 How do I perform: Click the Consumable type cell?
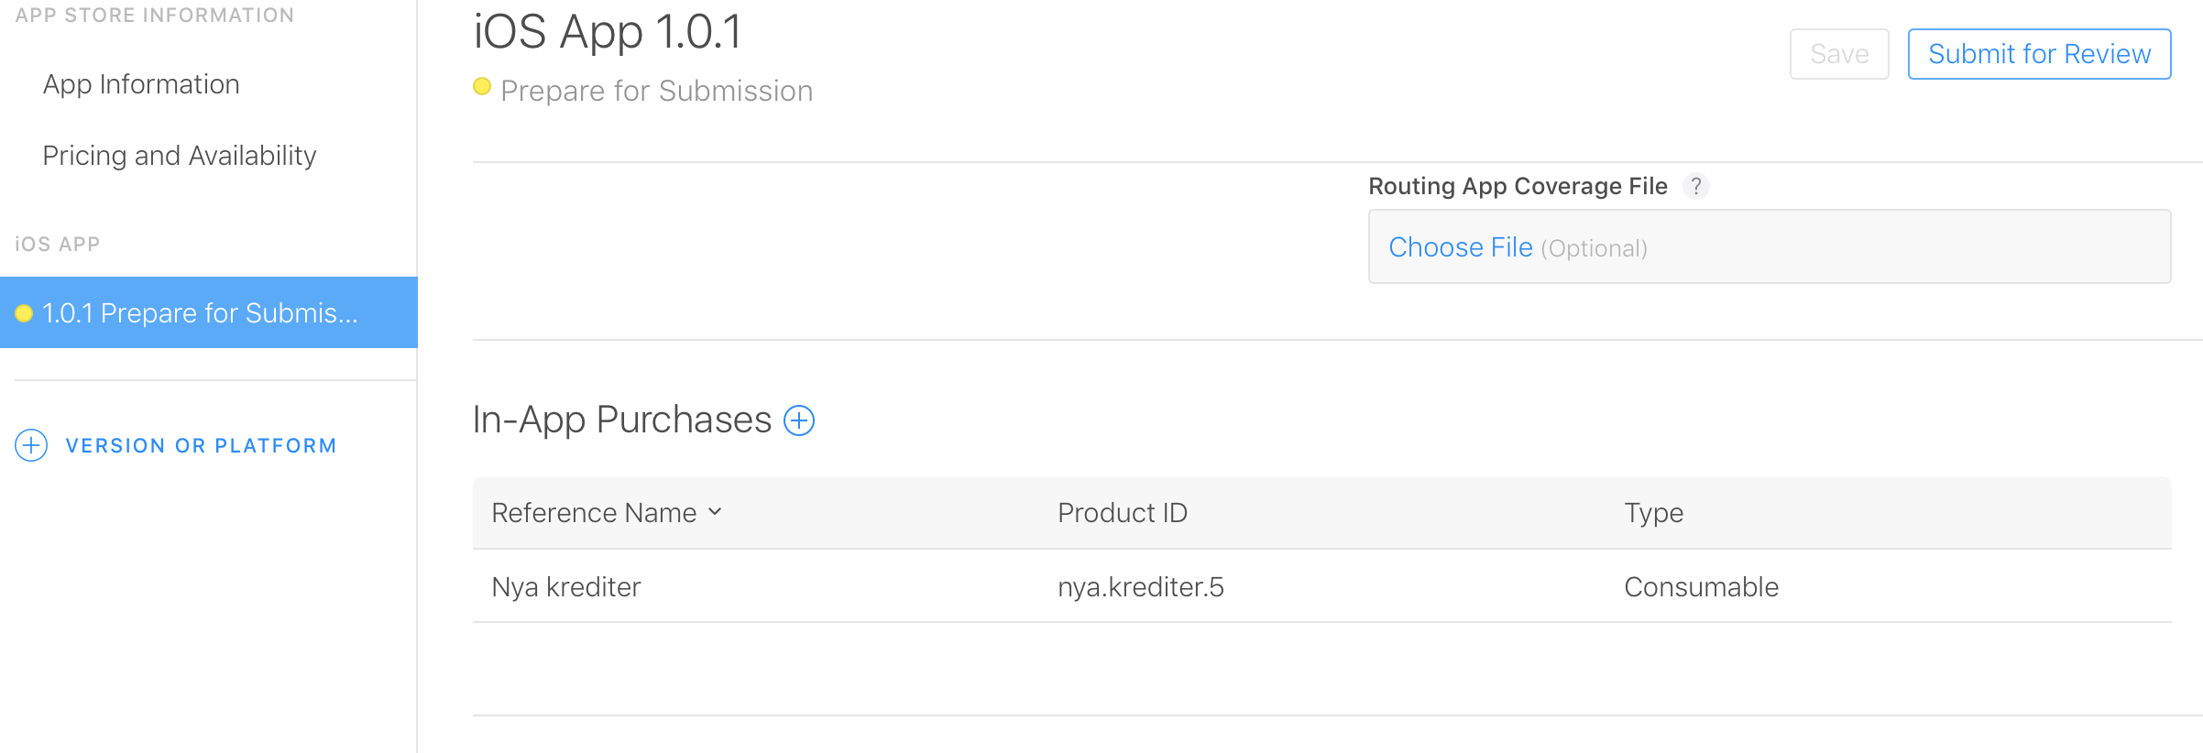1701,587
